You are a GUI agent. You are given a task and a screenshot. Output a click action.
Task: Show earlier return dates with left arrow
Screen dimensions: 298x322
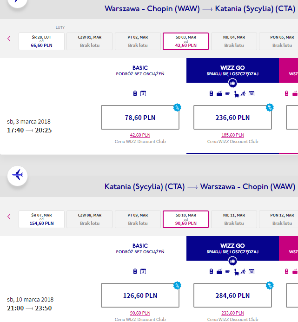coord(9,216)
